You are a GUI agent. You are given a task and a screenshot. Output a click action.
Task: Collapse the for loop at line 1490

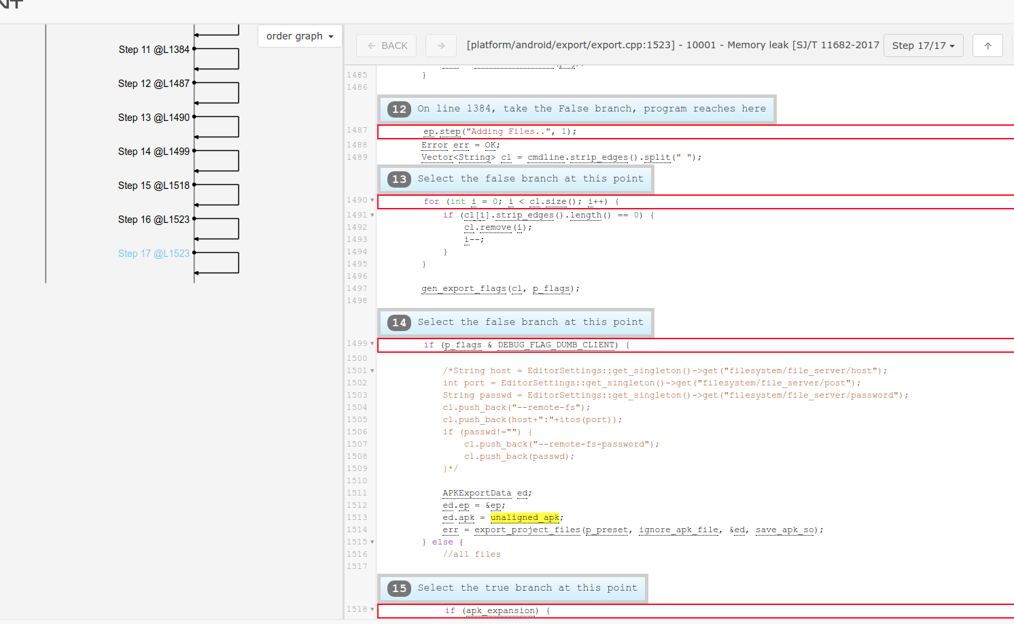pyautogui.click(x=372, y=201)
